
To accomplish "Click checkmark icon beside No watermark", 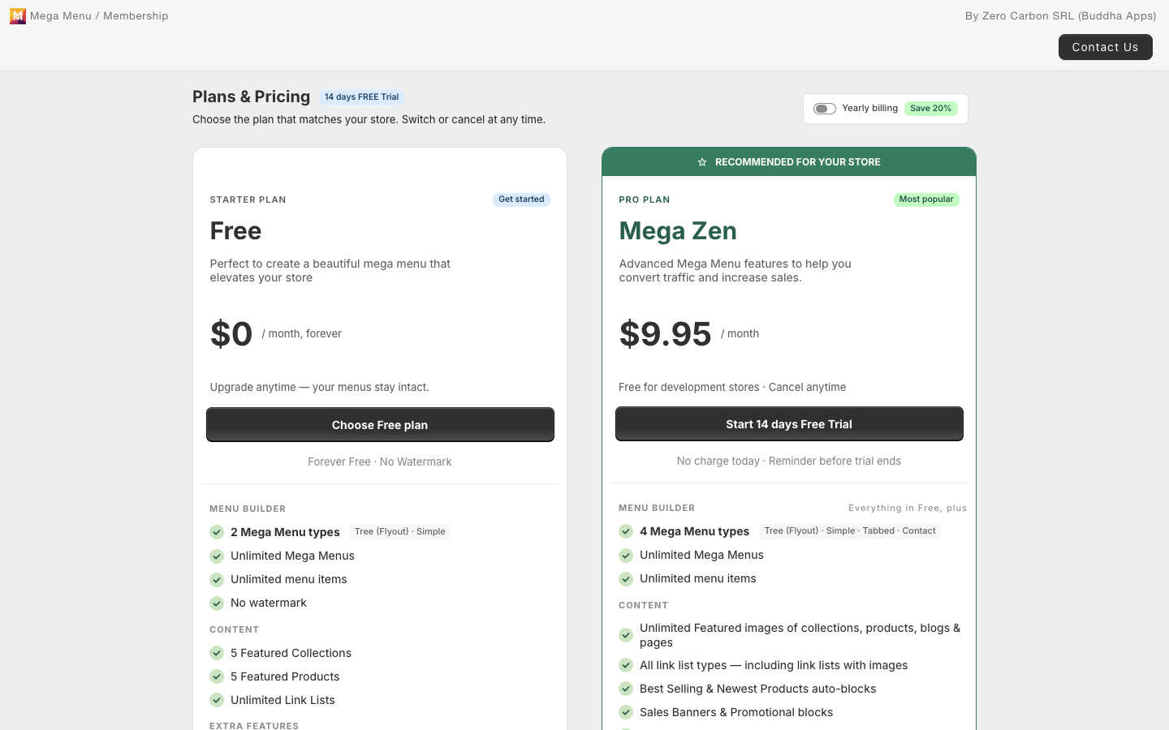I will pyautogui.click(x=217, y=603).
